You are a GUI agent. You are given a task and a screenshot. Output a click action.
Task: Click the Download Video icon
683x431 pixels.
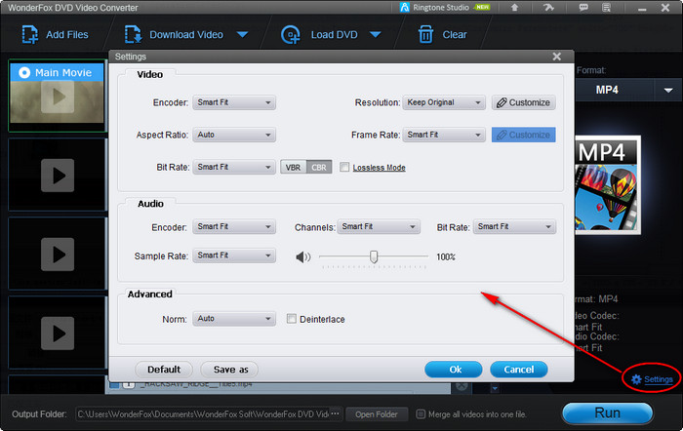tap(130, 35)
